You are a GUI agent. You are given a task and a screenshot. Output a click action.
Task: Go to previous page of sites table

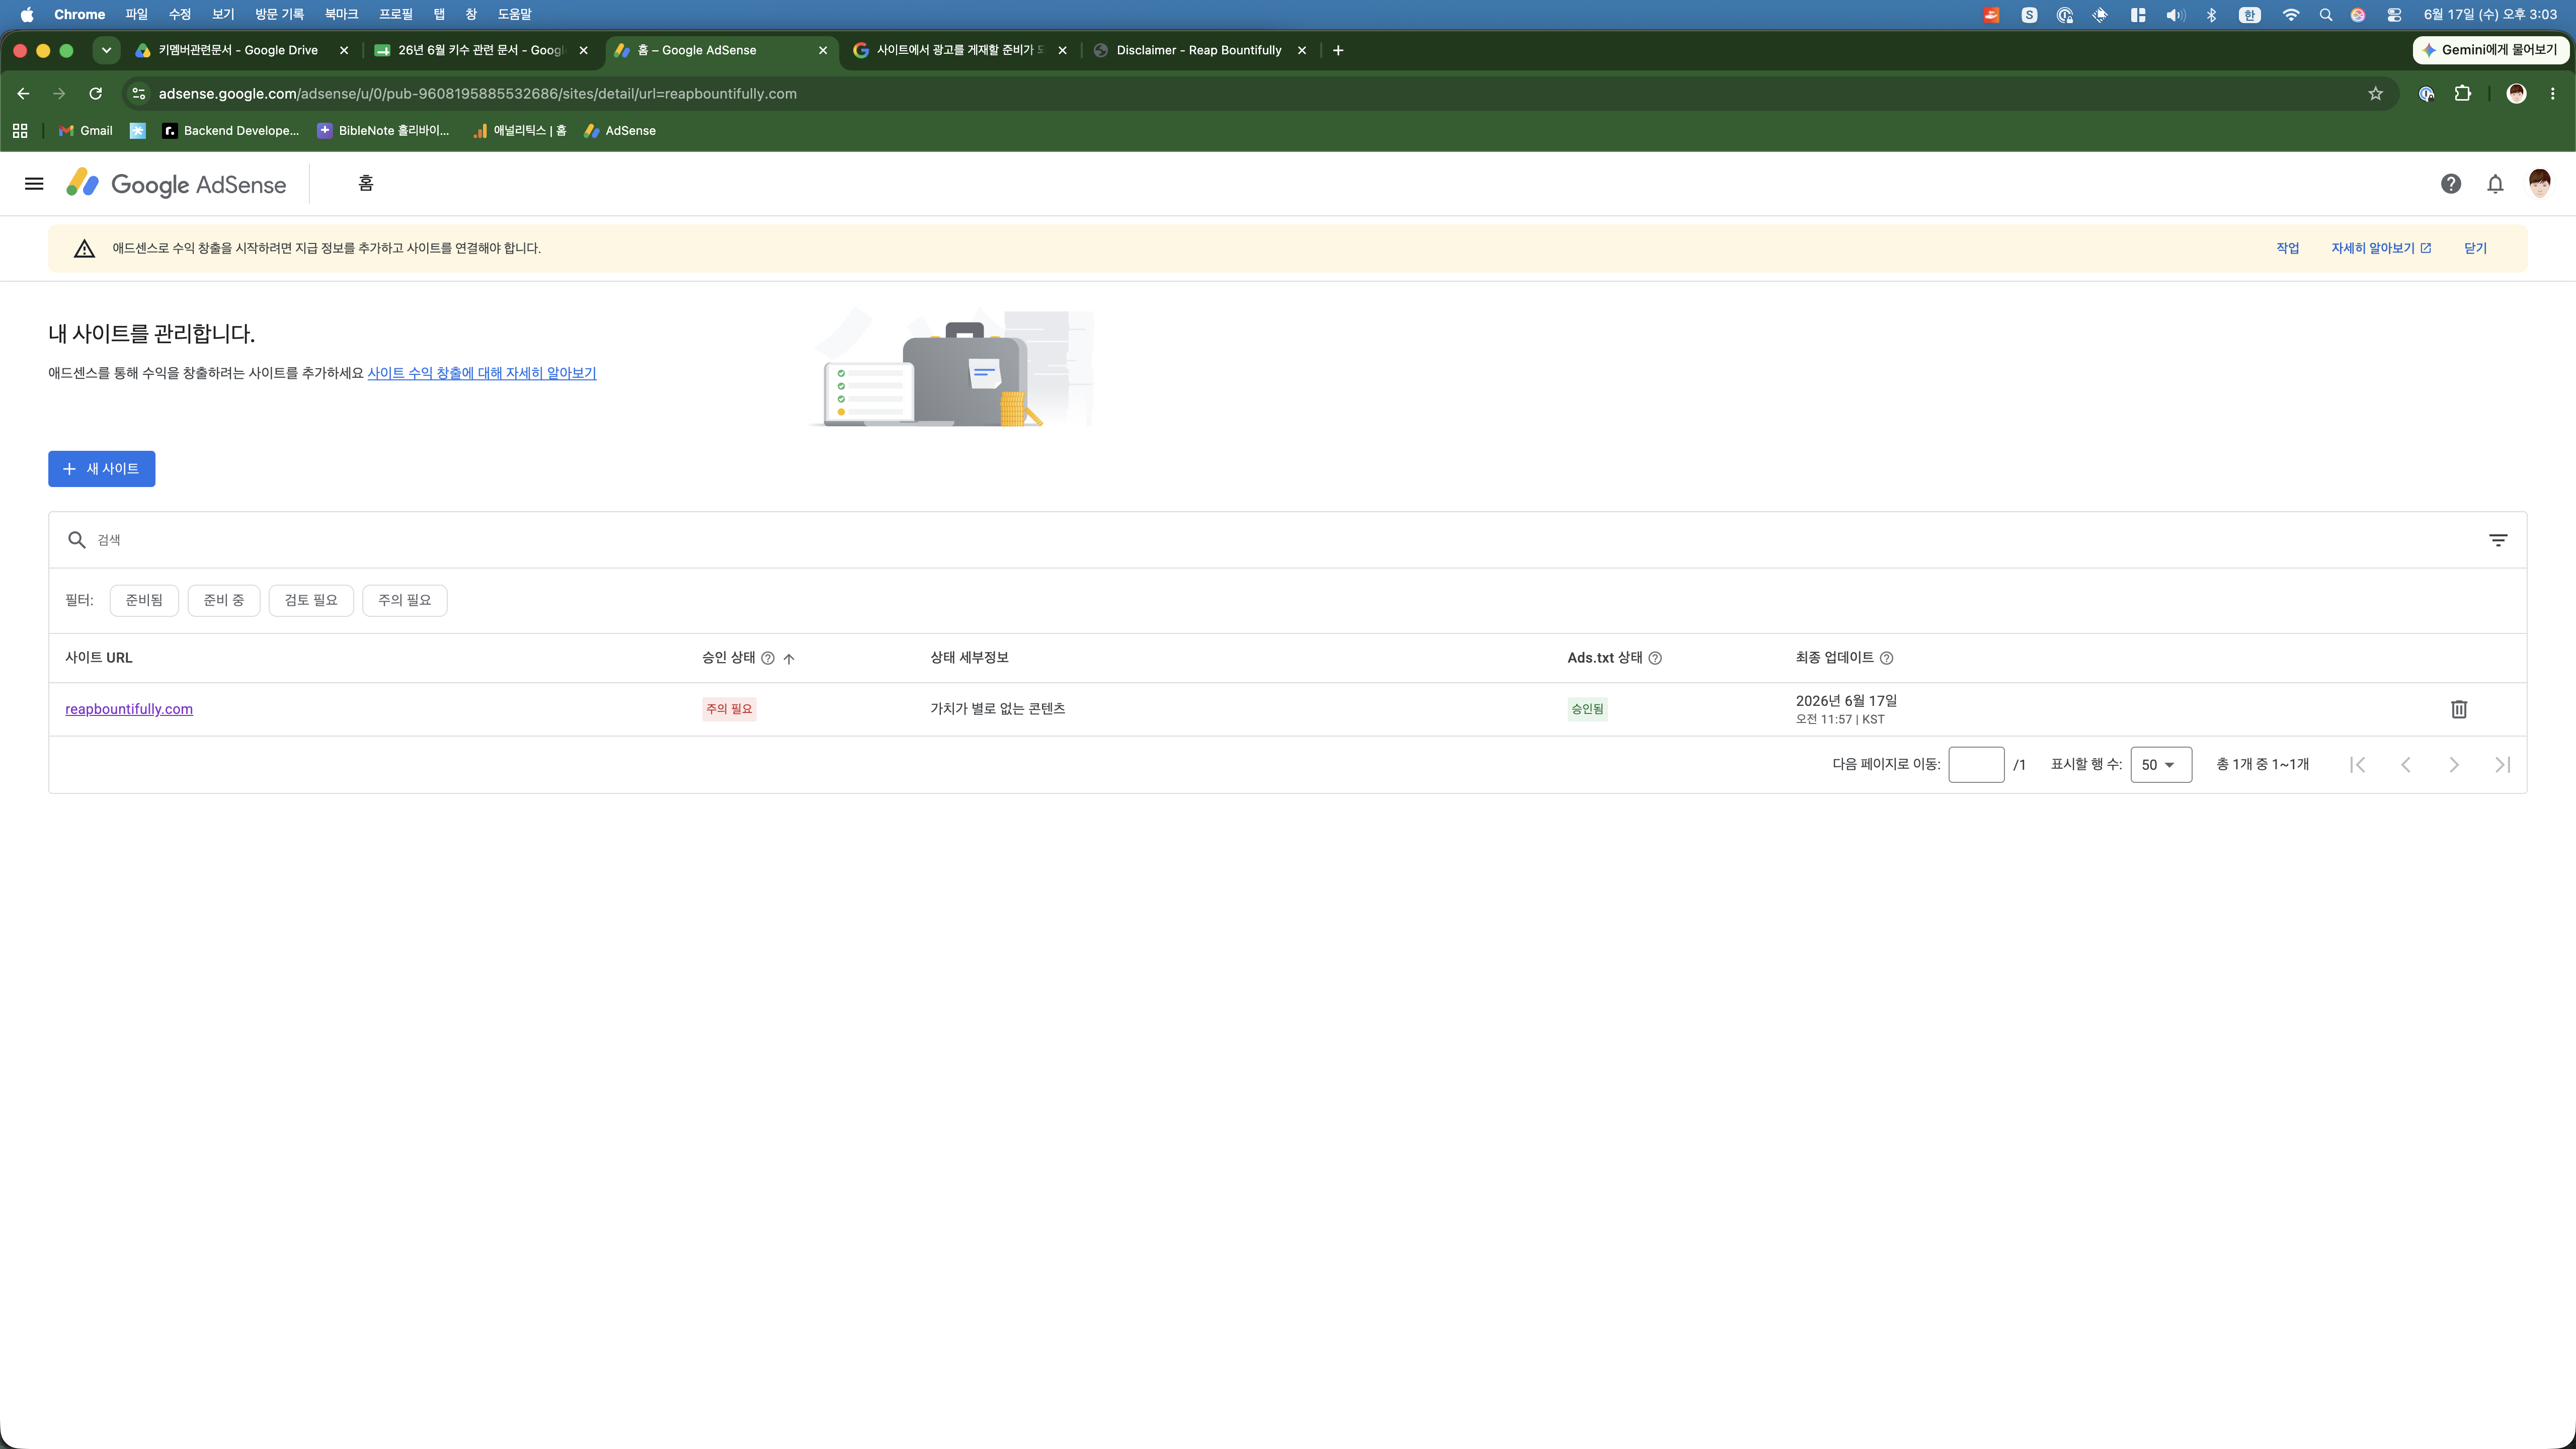[2405, 765]
